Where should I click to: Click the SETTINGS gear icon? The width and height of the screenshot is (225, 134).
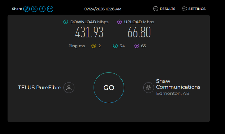(184, 9)
